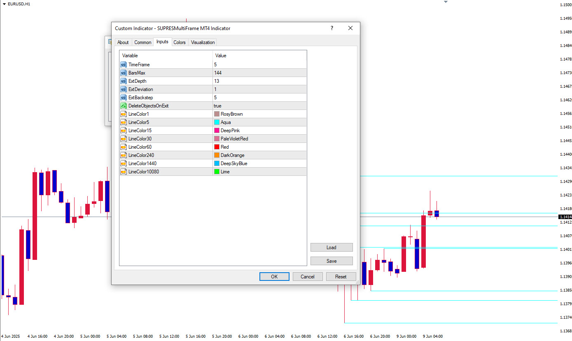
Task: Click the LineColor5 color variable icon
Action: click(124, 122)
